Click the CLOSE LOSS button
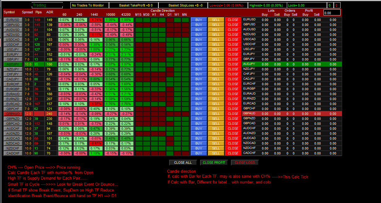The image size is (381, 203). [x=245, y=163]
